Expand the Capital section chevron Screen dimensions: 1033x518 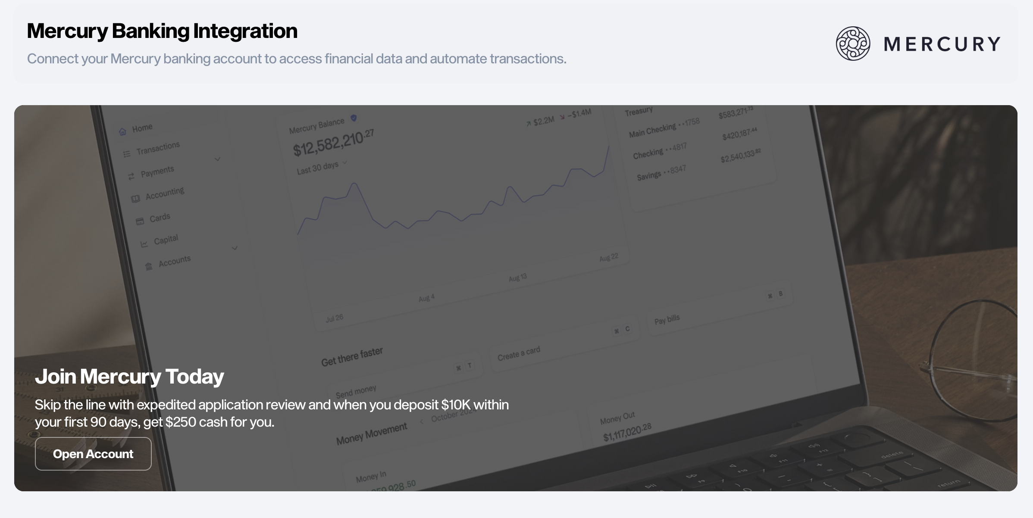click(235, 248)
